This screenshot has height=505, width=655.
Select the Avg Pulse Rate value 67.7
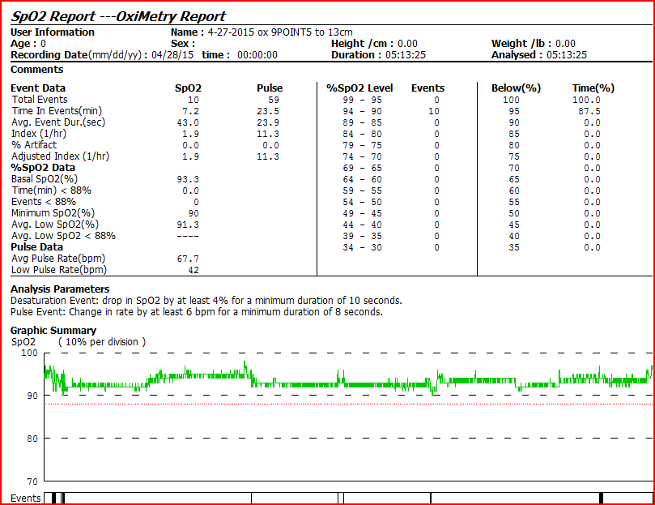(x=187, y=258)
